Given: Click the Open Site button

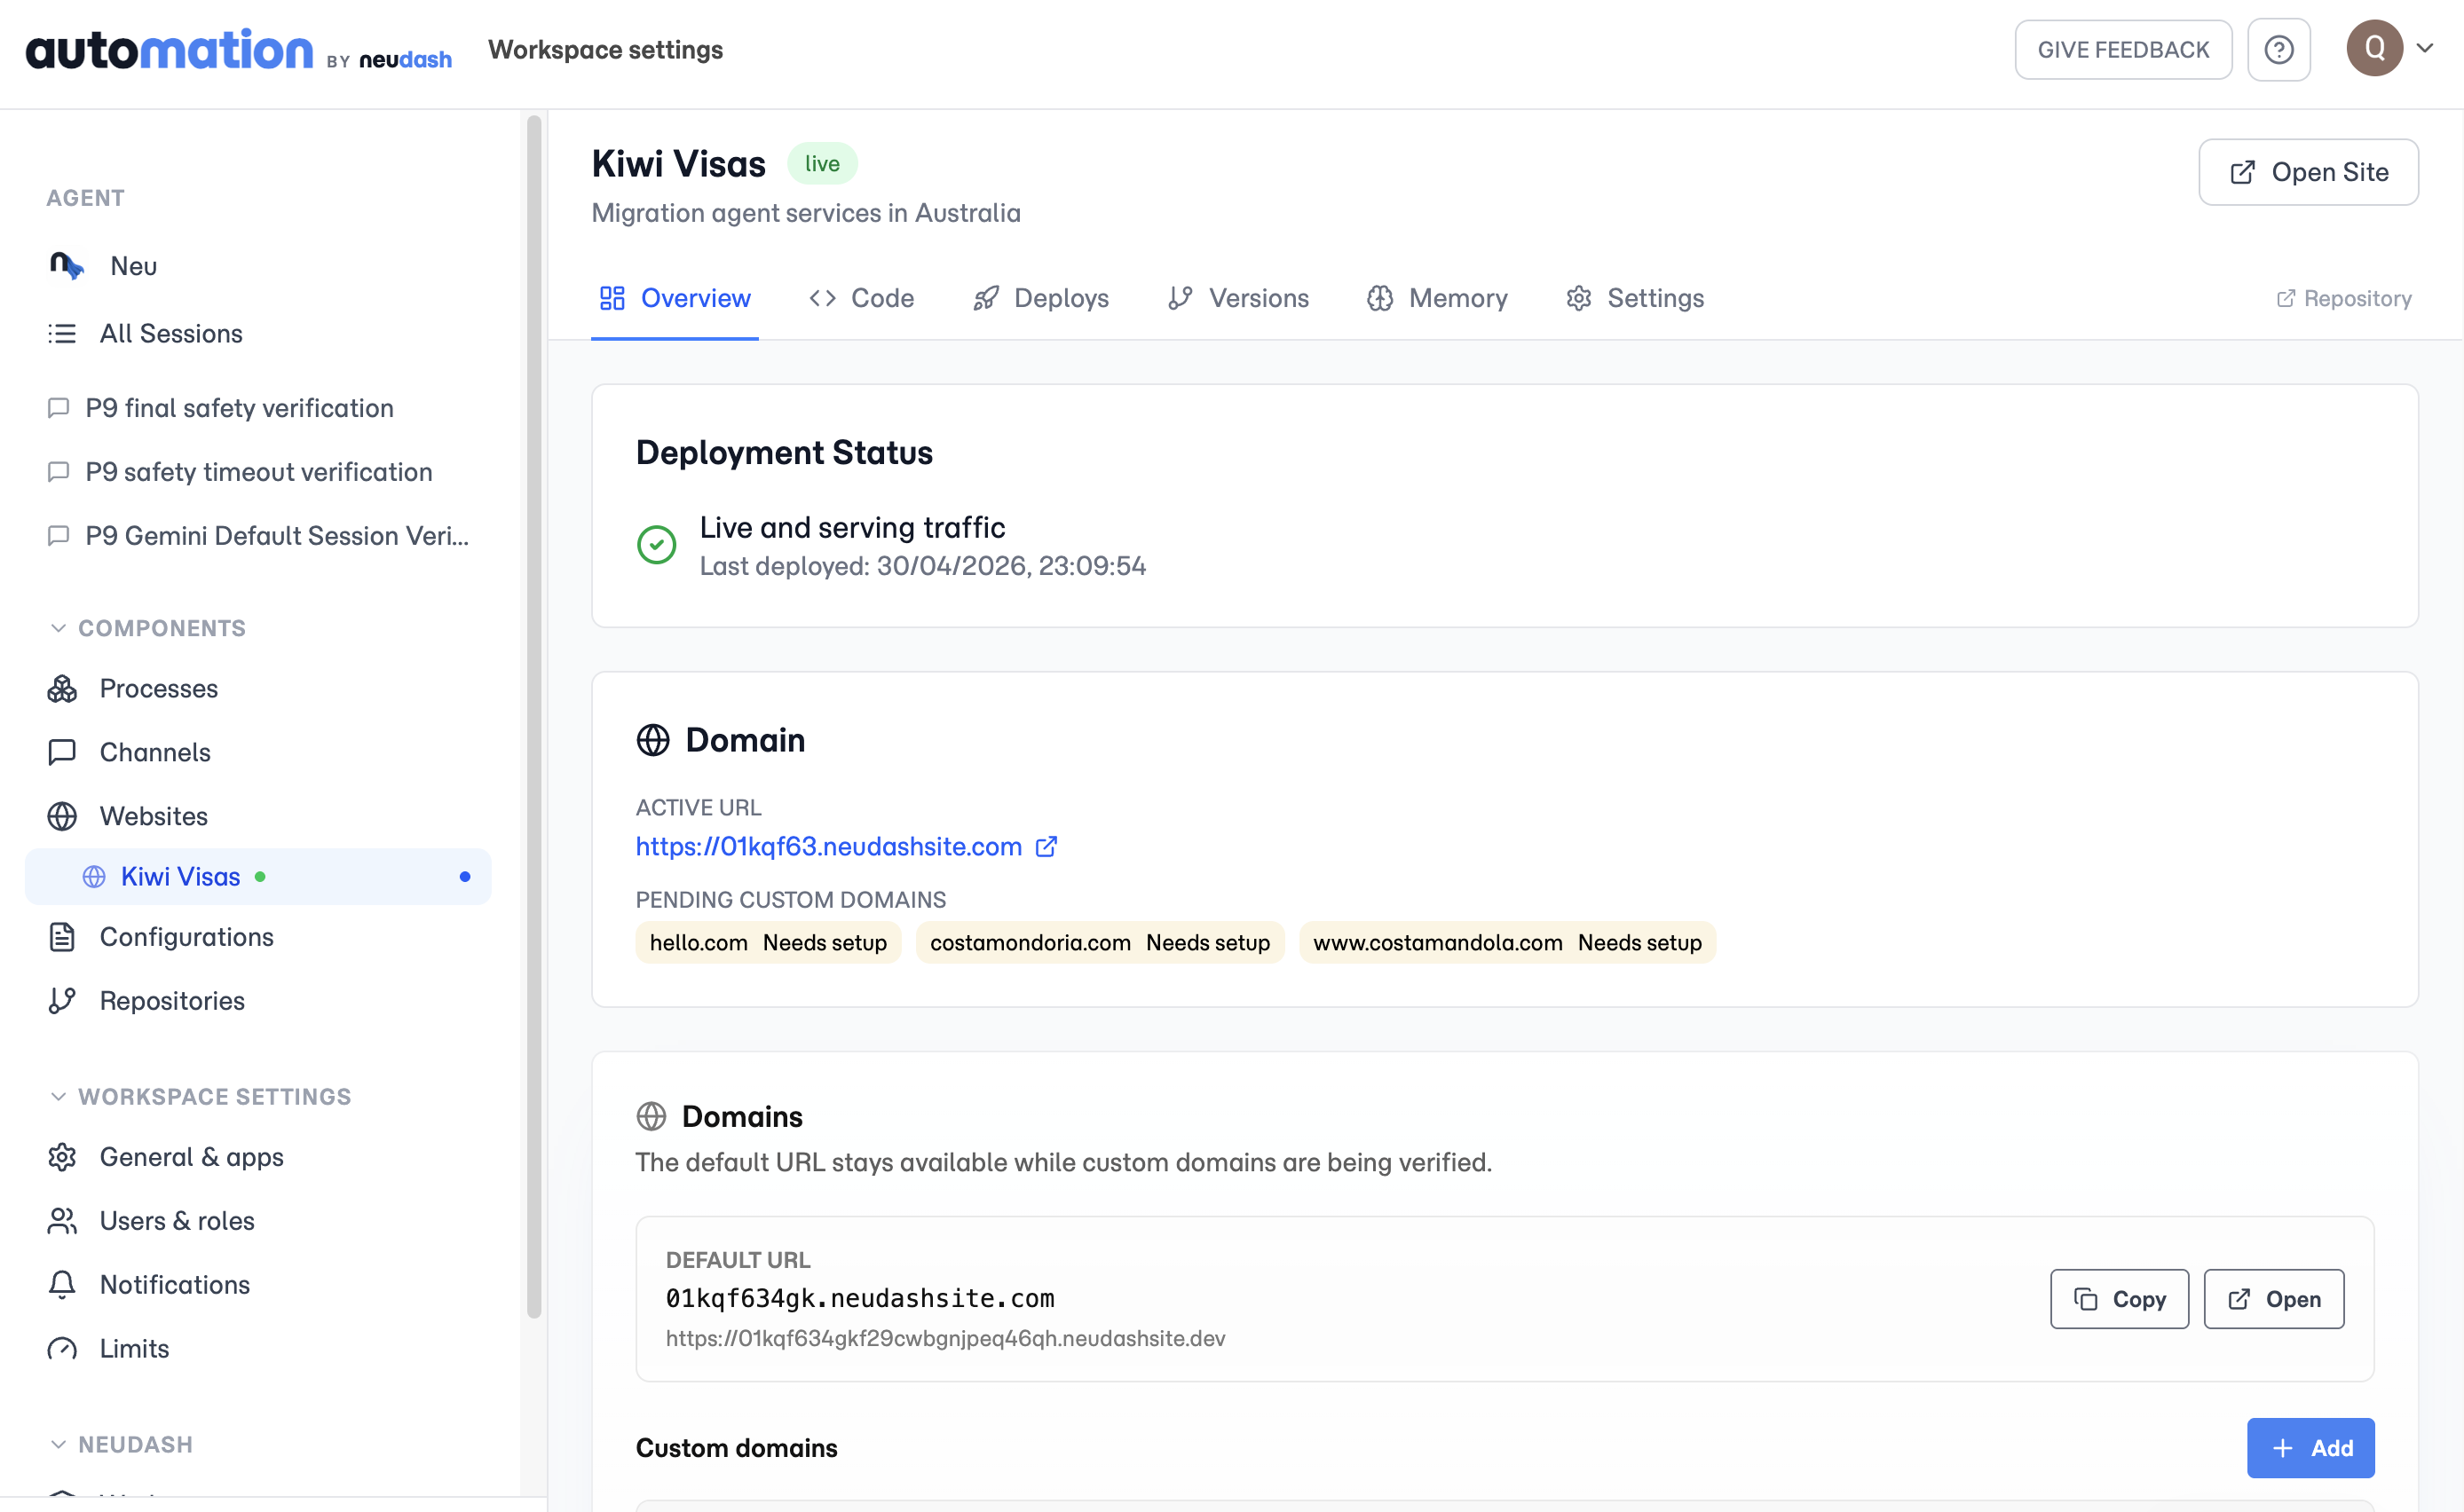Looking at the screenshot, I should point(2308,172).
